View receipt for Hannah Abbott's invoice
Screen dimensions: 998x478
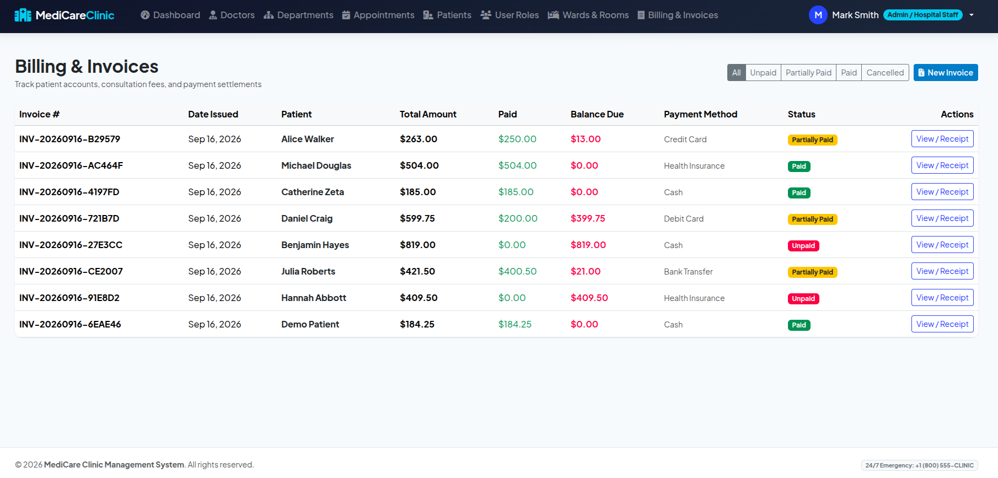(942, 298)
